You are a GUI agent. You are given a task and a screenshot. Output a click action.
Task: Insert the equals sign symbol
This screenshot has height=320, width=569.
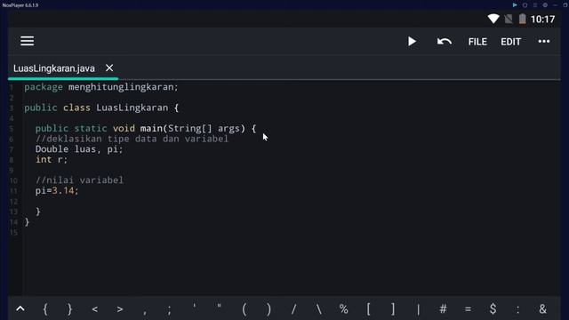(x=468, y=309)
